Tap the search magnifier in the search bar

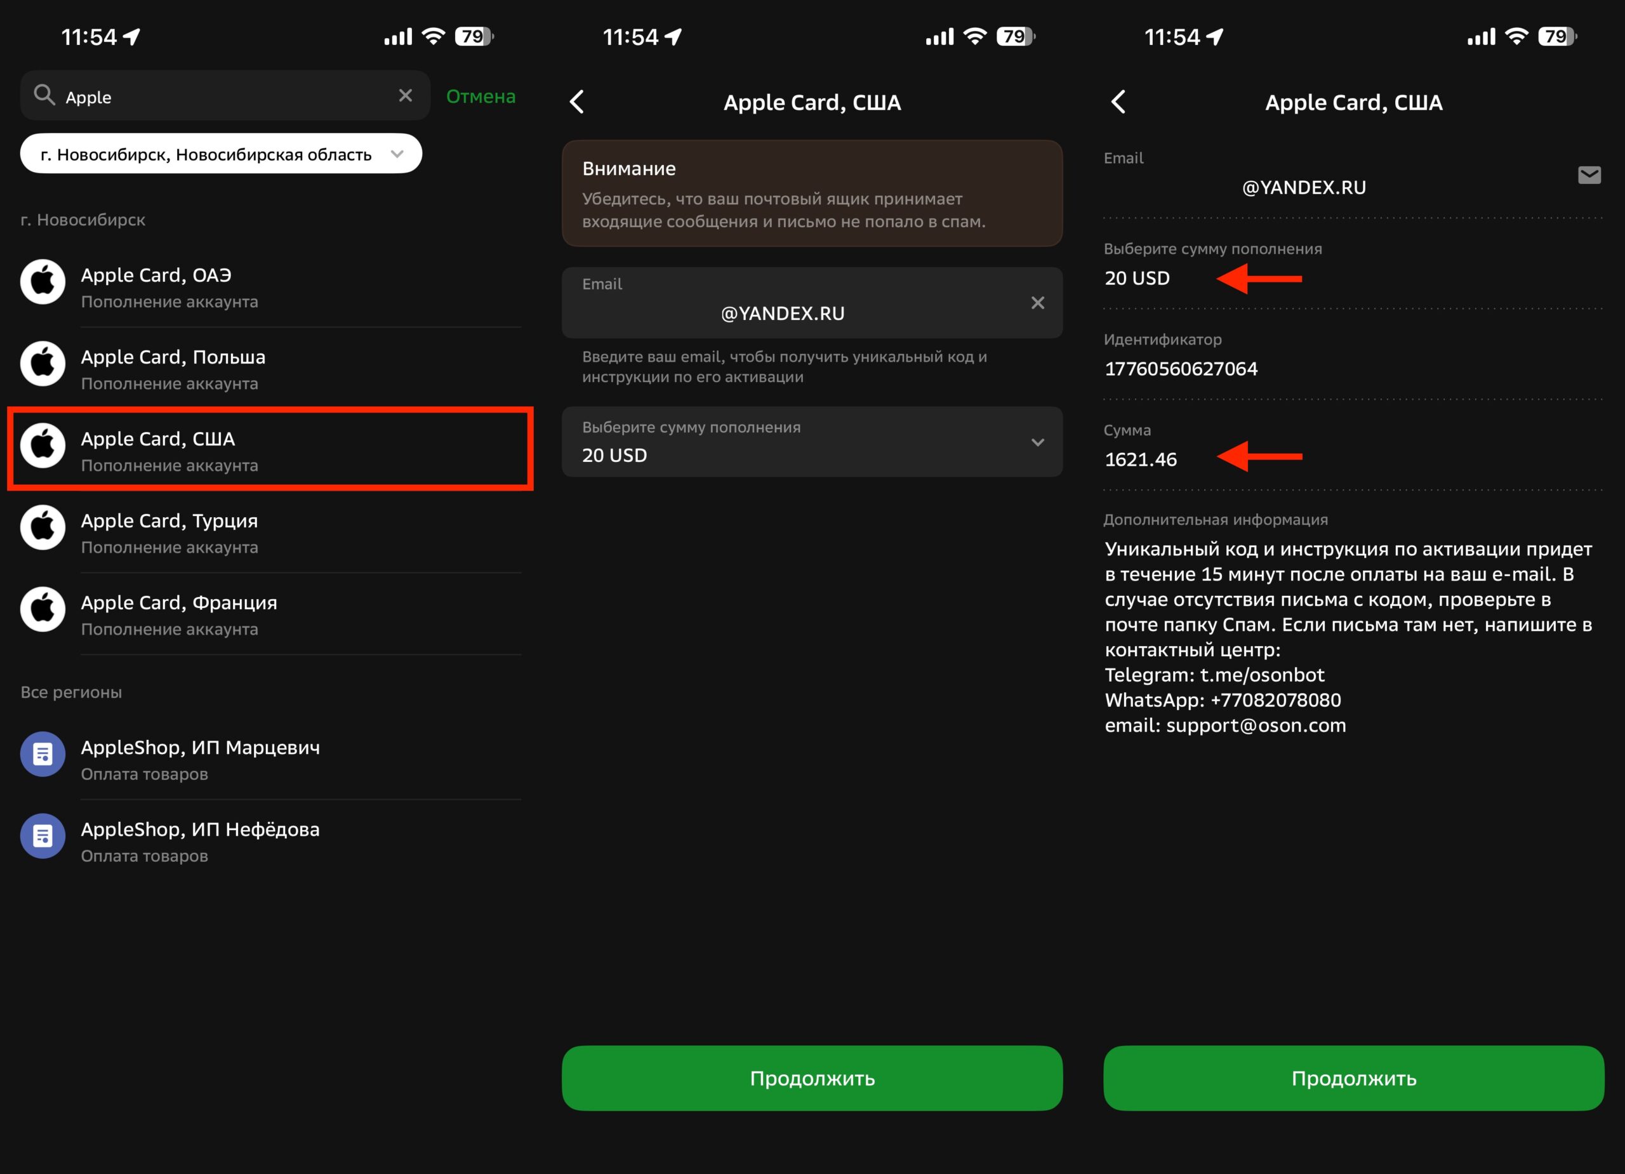(44, 95)
